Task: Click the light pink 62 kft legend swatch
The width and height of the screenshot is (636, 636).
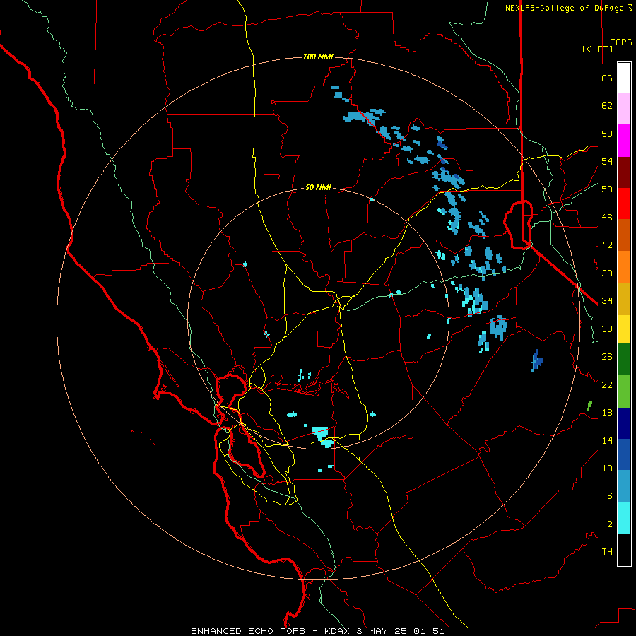Action: pos(624,109)
